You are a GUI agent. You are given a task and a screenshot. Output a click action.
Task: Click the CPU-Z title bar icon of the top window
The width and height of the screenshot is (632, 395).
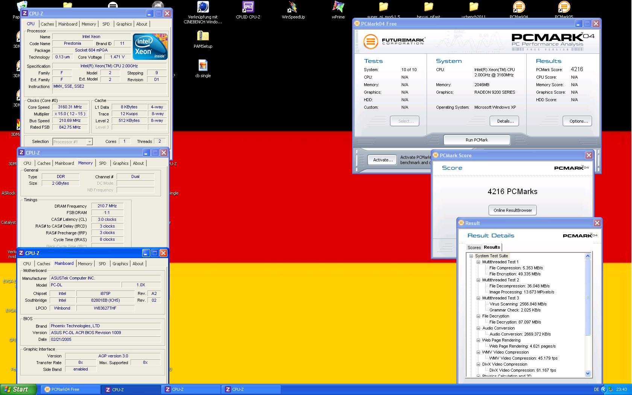point(25,13)
